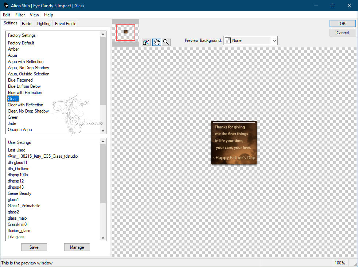Select the glass2 user setting
This screenshot has width=358, height=267.
click(13, 212)
